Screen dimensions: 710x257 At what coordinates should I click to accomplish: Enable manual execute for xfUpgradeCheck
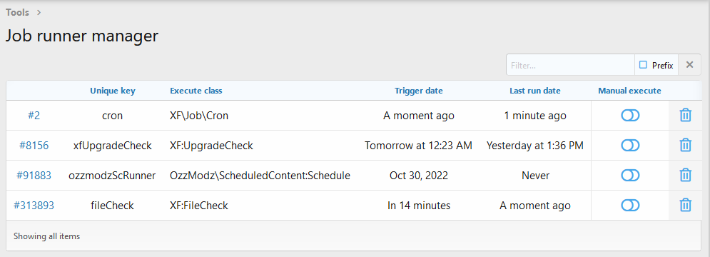coord(630,146)
